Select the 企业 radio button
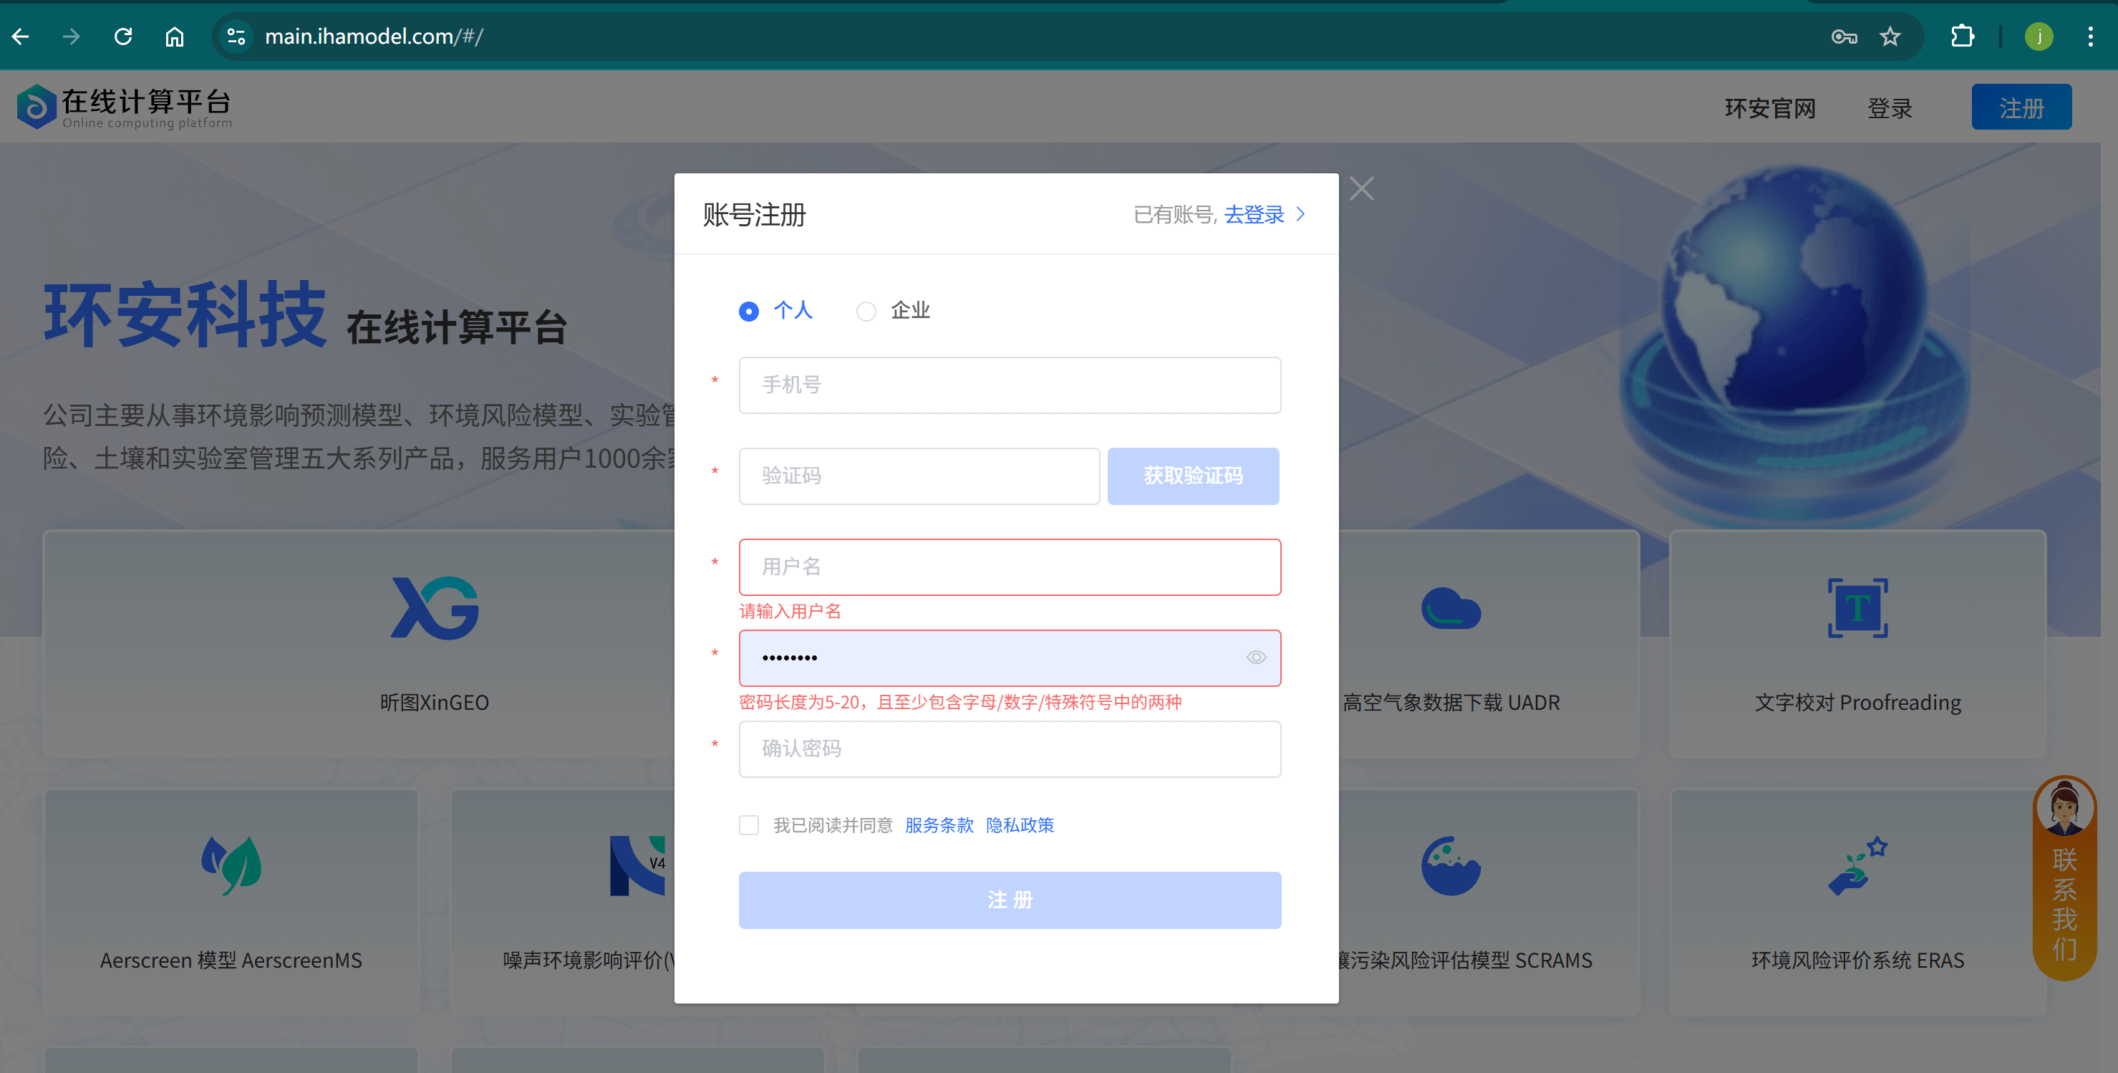This screenshot has height=1073, width=2118. [x=866, y=312]
